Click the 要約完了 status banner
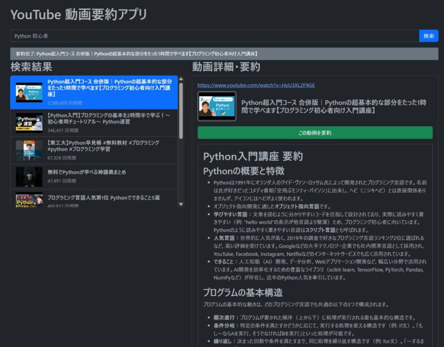This screenshot has height=347, width=444. (224, 54)
